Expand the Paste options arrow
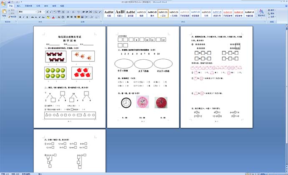The image size is (288, 175). 4,18
